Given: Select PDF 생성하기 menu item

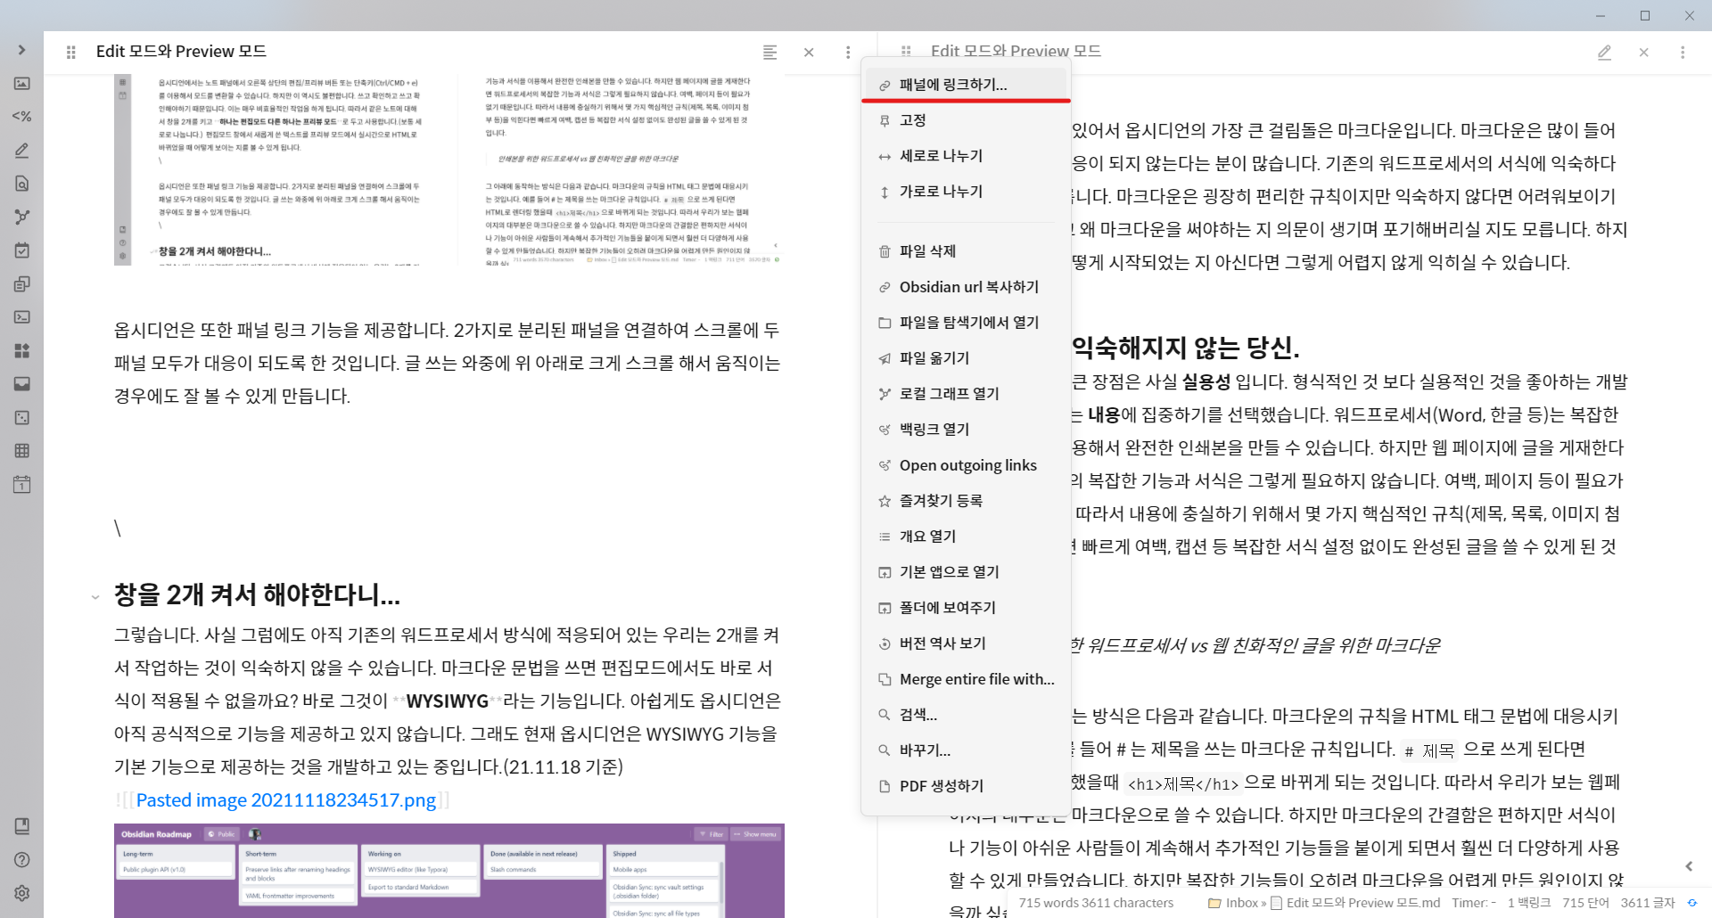Looking at the screenshot, I should [966, 786].
